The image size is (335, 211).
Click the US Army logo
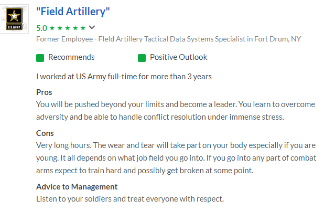click(15, 18)
